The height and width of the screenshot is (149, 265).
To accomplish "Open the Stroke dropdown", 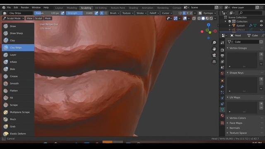I will [x=141, y=13].
